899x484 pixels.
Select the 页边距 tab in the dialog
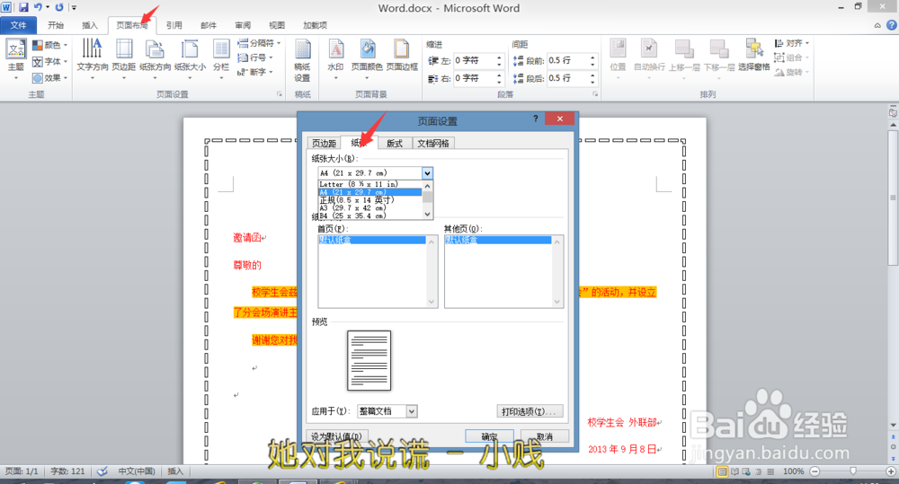324,143
